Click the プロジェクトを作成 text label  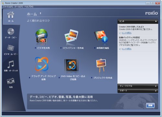103,78
